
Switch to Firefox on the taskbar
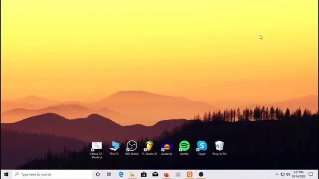166,175
